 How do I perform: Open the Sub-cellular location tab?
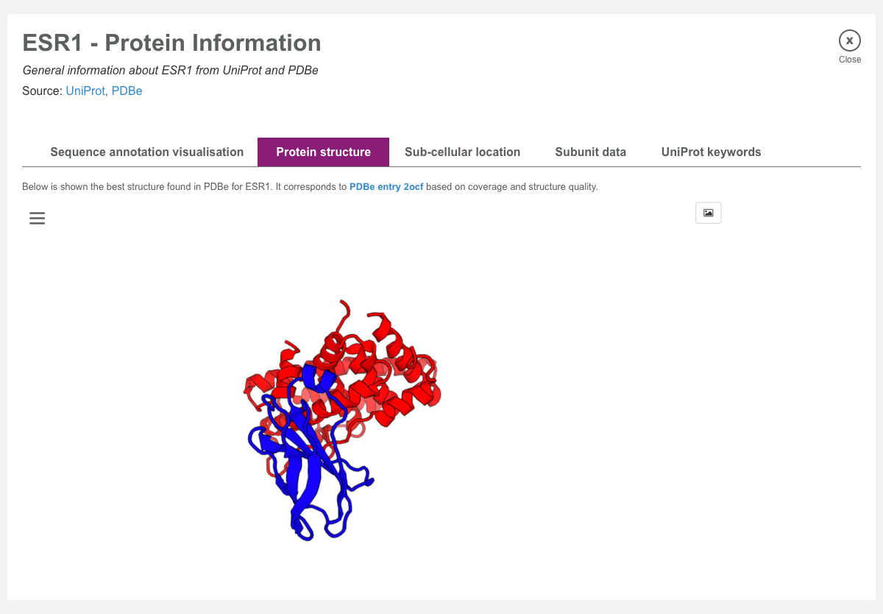click(462, 152)
